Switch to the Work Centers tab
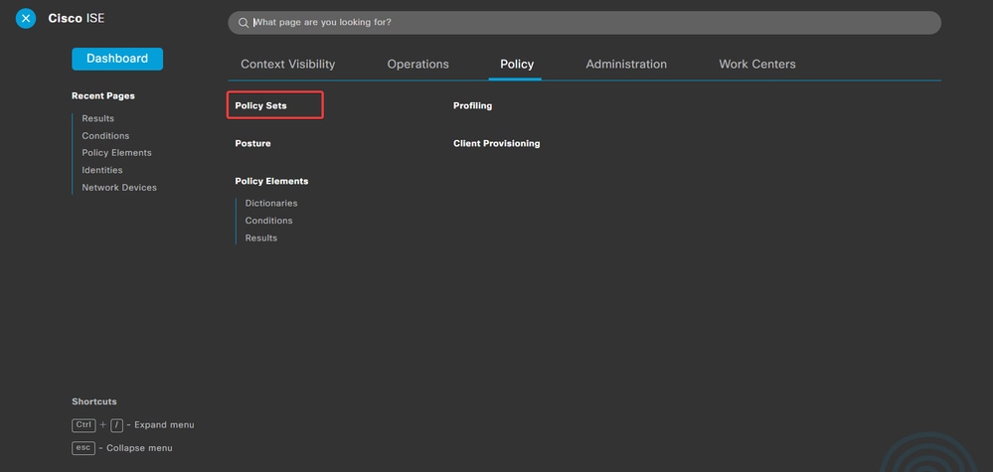The width and height of the screenshot is (993, 472). click(756, 64)
